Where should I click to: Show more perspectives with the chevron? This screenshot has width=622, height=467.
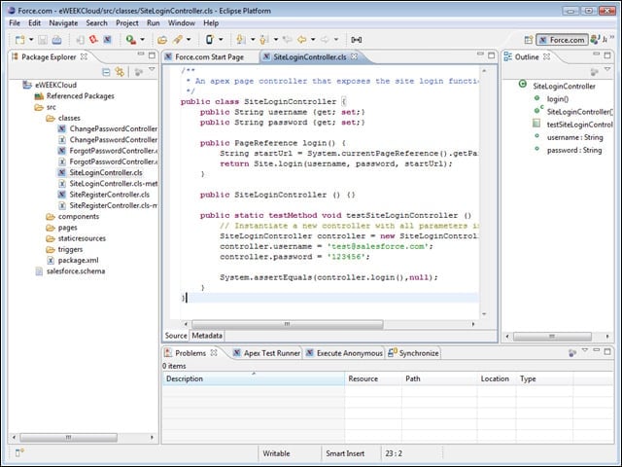(612, 38)
